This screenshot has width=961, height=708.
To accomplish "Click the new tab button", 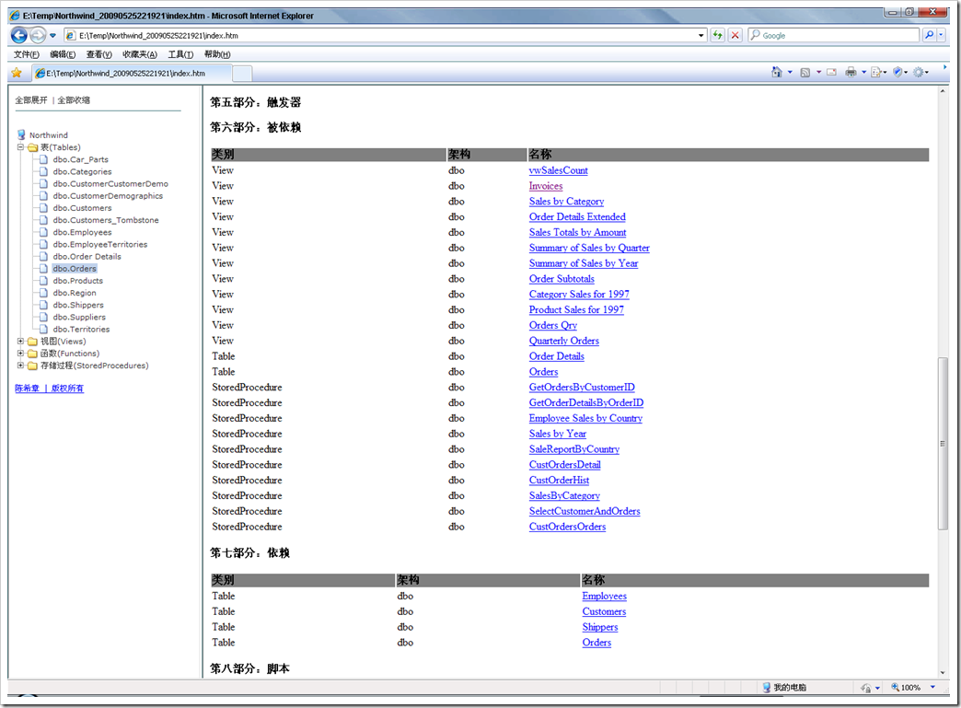I will pyautogui.click(x=242, y=75).
